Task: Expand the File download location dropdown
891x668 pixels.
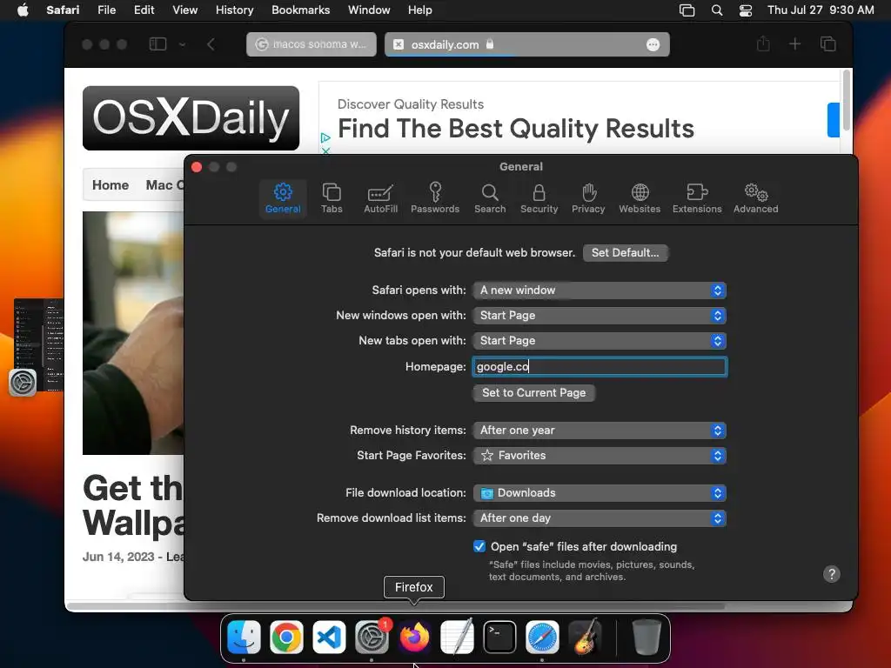Action: (600, 493)
